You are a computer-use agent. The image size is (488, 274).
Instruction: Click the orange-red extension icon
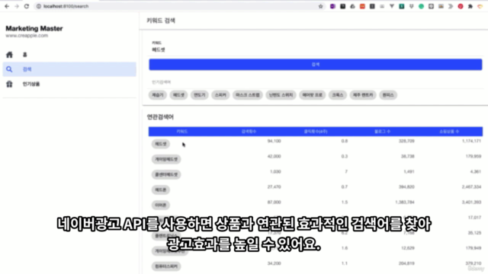[x=362, y=6]
